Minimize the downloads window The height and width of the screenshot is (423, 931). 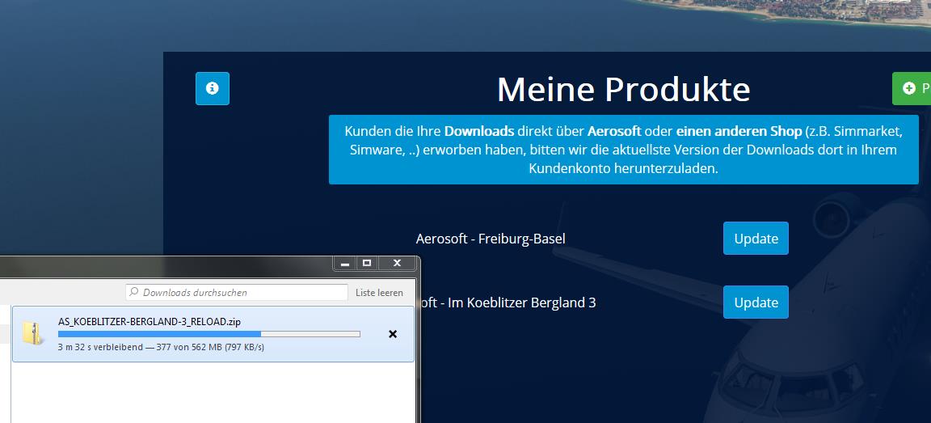click(x=345, y=263)
